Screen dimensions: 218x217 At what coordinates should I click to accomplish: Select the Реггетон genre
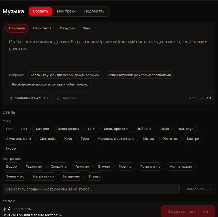[x=170, y=139]
